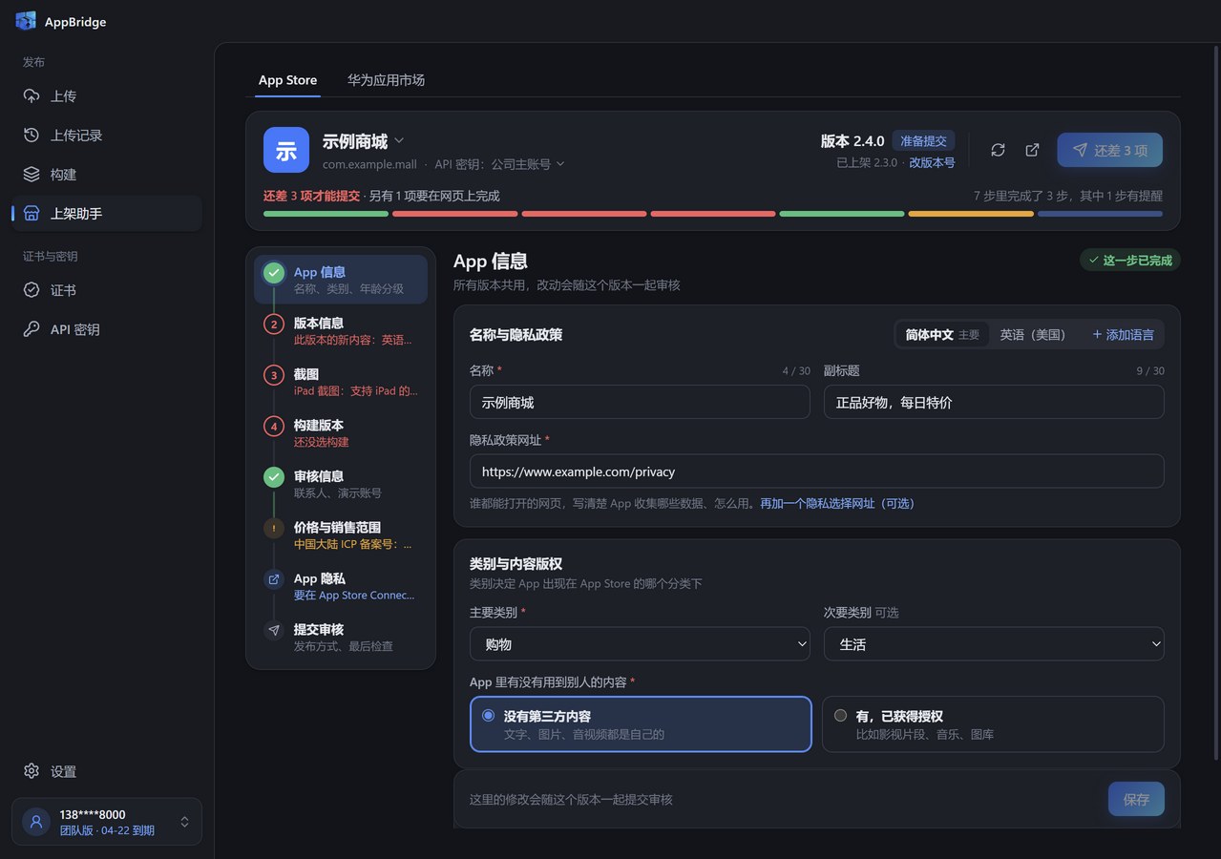Click the 添加语言 button
This screenshot has width=1221, height=859.
point(1123,335)
